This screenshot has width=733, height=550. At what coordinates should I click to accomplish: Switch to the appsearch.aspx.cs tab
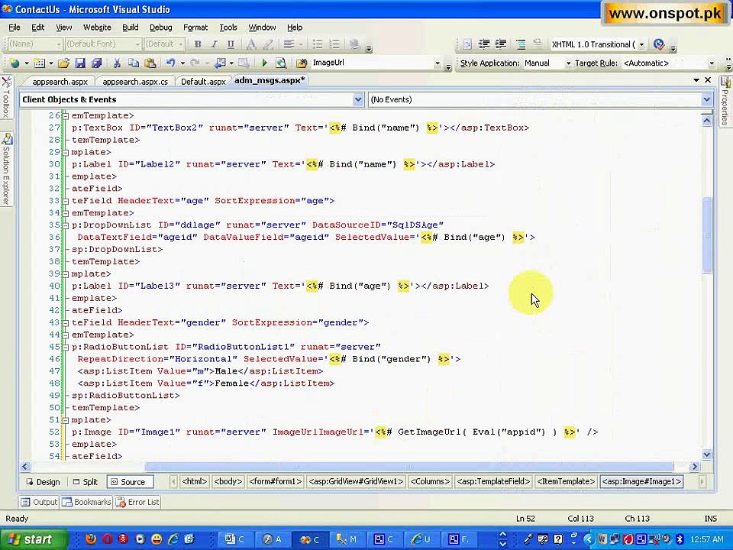pyautogui.click(x=135, y=82)
